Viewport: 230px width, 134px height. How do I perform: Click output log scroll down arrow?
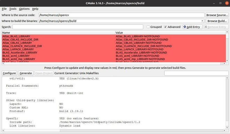point(227,128)
